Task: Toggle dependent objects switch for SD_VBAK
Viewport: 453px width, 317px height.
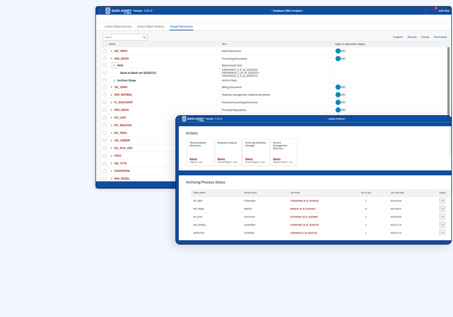Action: tap(341, 51)
